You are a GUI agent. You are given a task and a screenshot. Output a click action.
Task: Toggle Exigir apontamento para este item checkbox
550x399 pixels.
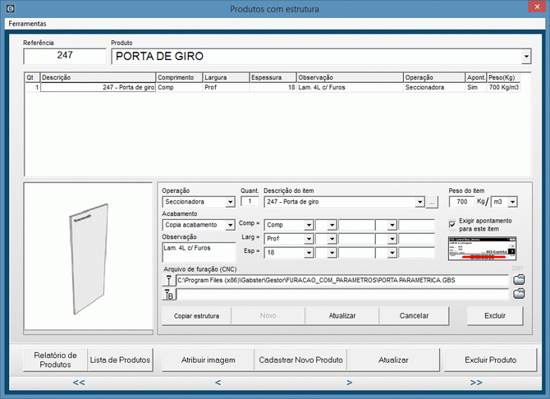(453, 223)
